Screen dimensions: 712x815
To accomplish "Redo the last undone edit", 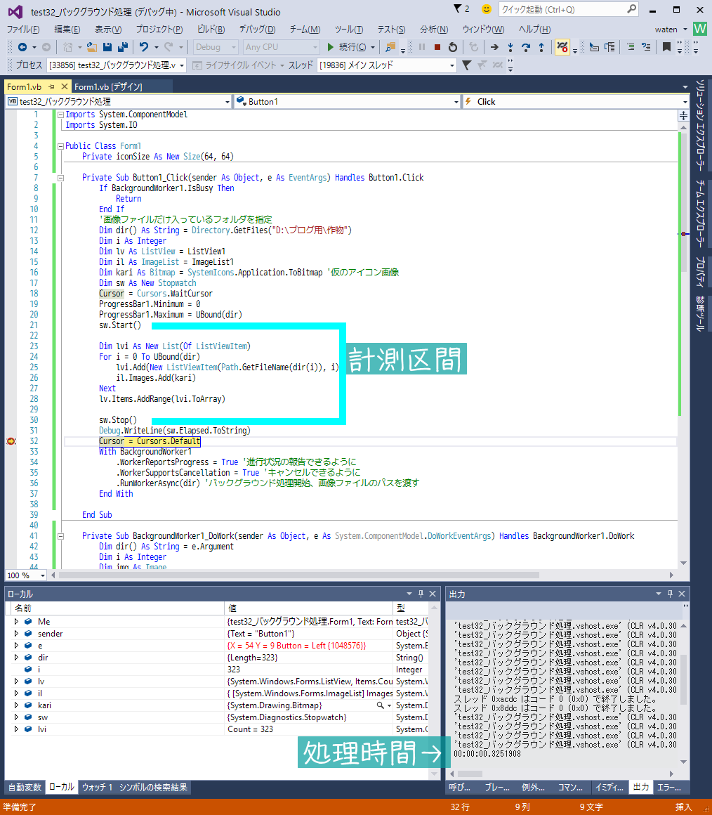I will (167, 48).
